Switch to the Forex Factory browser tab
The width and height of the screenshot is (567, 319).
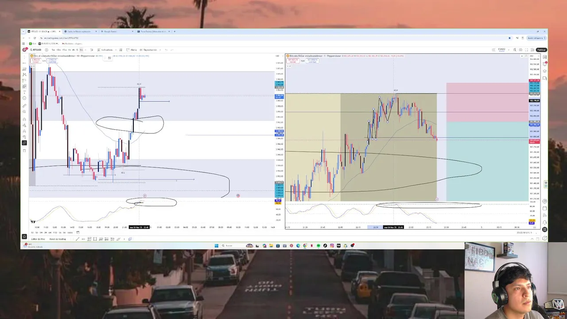[x=153, y=31]
